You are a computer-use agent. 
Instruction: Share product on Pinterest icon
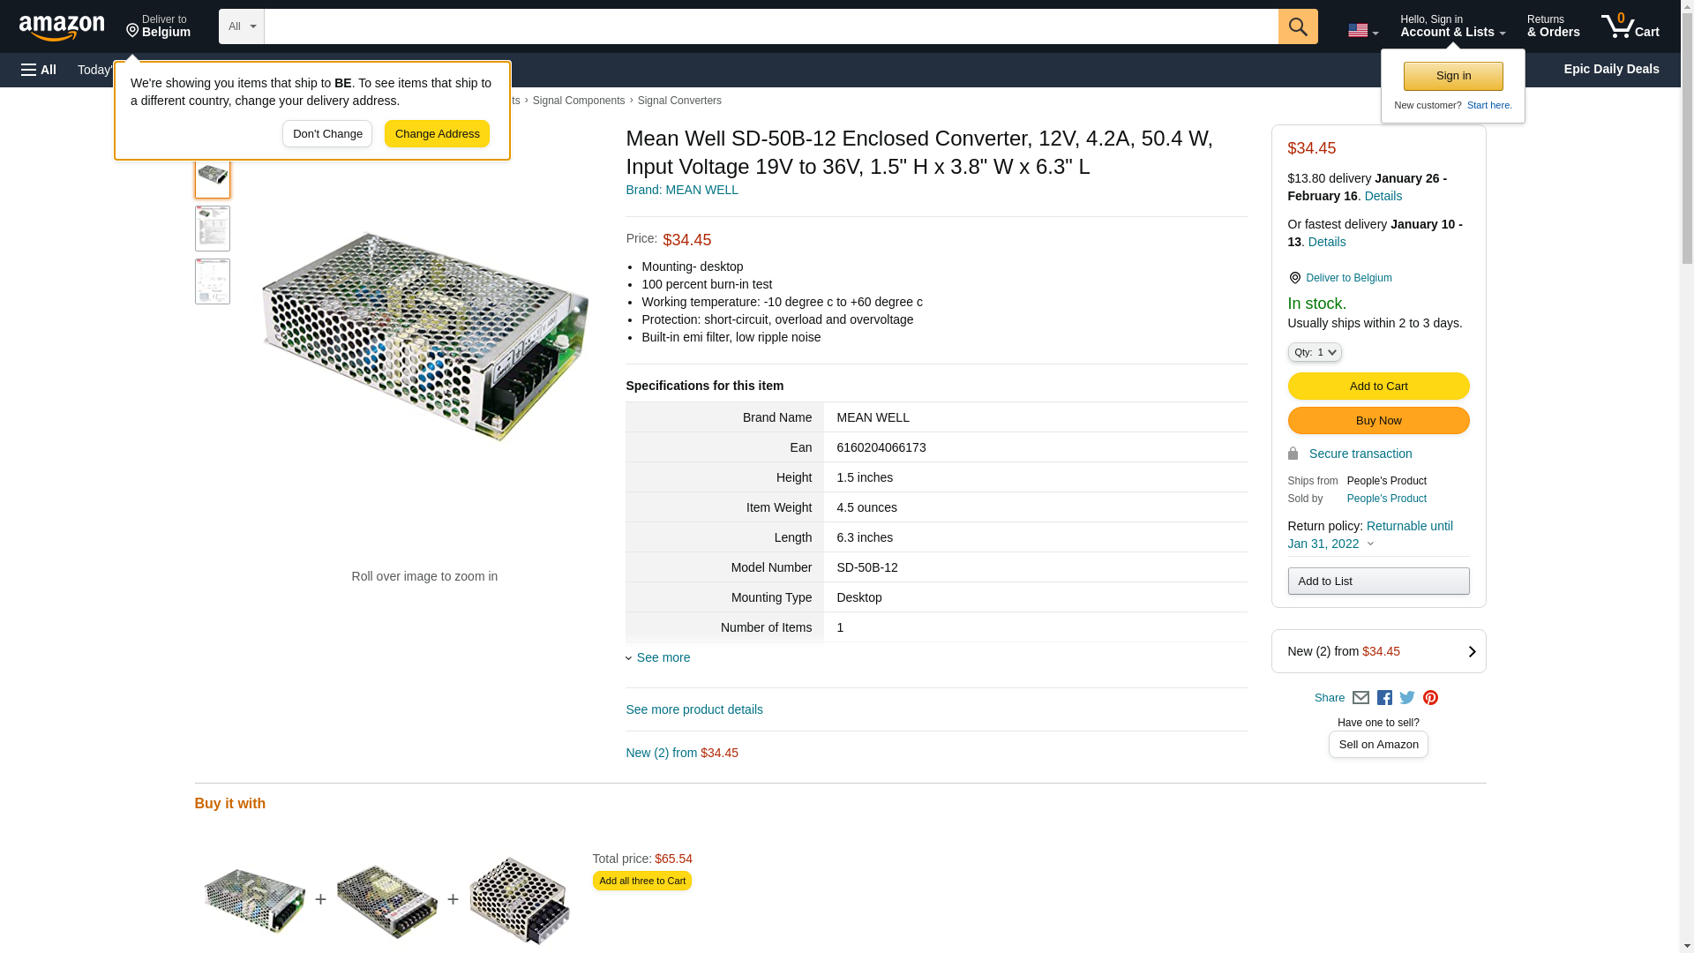coord(1430,698)
